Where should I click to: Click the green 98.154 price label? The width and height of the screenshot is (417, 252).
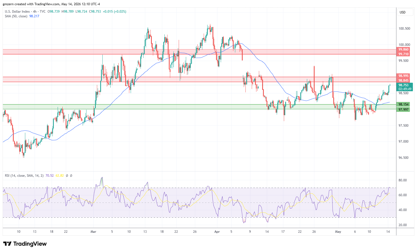[404, 104]
